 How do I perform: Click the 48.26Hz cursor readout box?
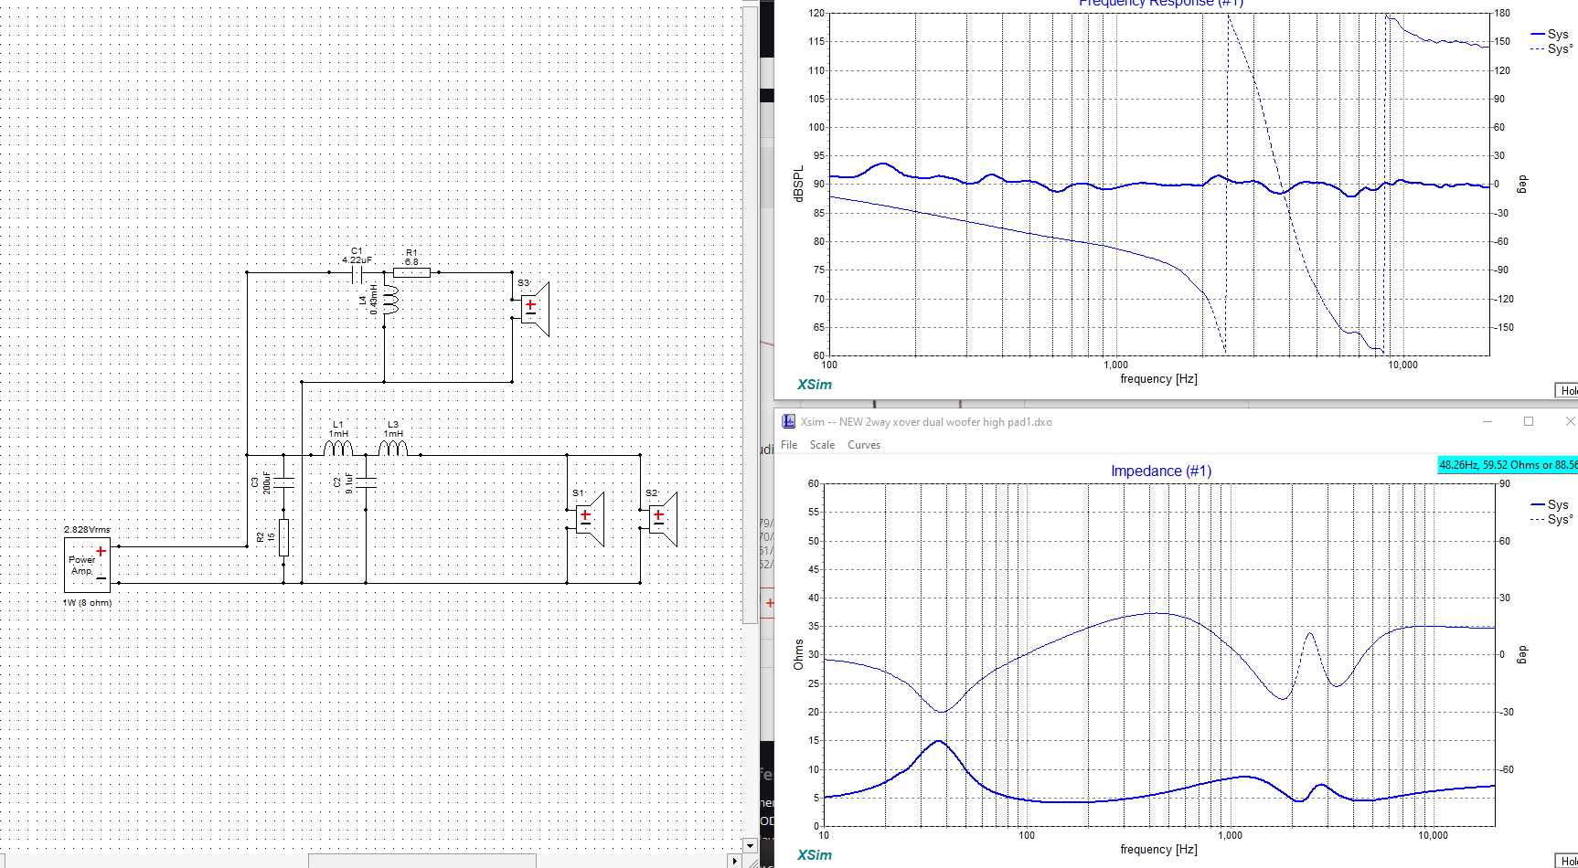1508,464
